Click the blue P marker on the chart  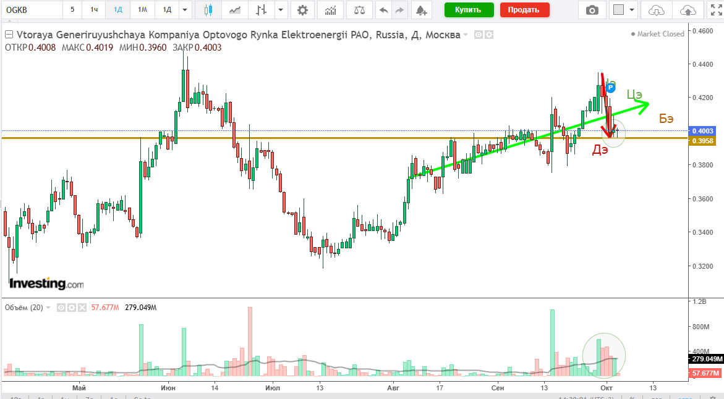tap(610, 88)
